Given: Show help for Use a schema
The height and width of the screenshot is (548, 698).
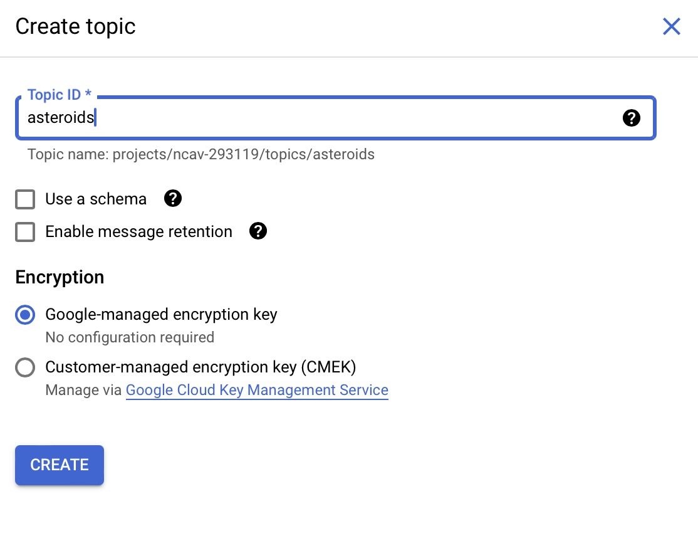Looking at the screenshot, I should click(x=173, y=198).
